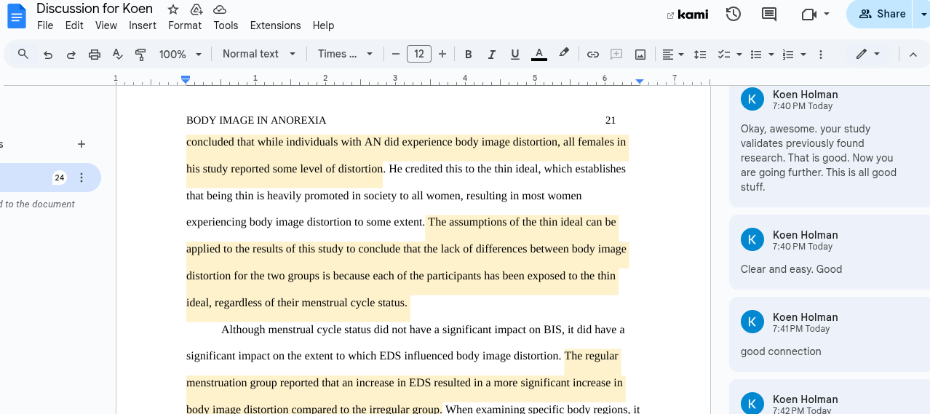Star this document as favorite
Image resolution: width=930 pixels, height=414 pixels.
[x=173, y=9]
